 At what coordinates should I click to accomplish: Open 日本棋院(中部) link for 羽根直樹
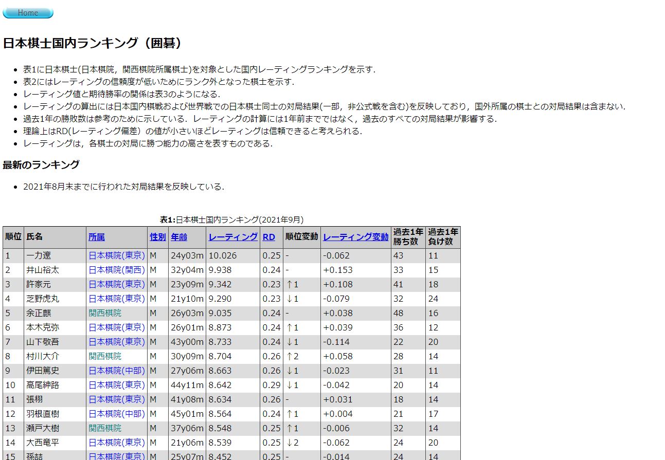coord(117,414)
